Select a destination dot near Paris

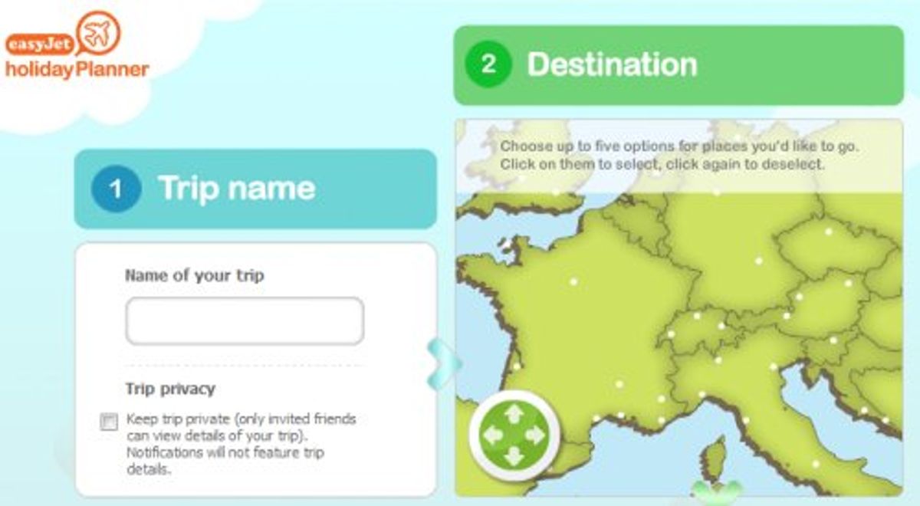(573, 281)
